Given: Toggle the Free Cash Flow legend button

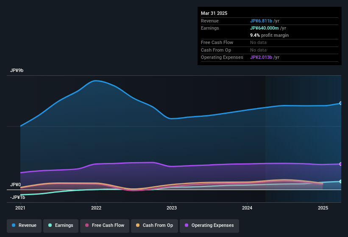Looking at the screenshot, I should (105, 226).
